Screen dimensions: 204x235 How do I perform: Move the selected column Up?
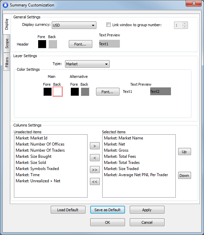[185, 152]
